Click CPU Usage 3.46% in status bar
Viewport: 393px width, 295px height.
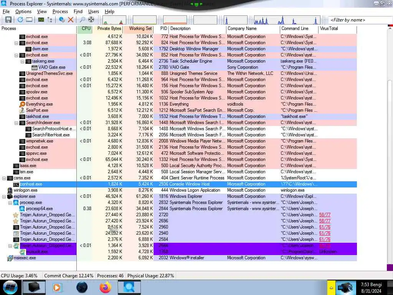[19, 276]
